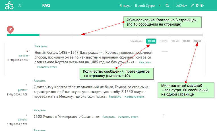
Task: Click the green filled segment of page bar
Action: click(x=23, y=35)
